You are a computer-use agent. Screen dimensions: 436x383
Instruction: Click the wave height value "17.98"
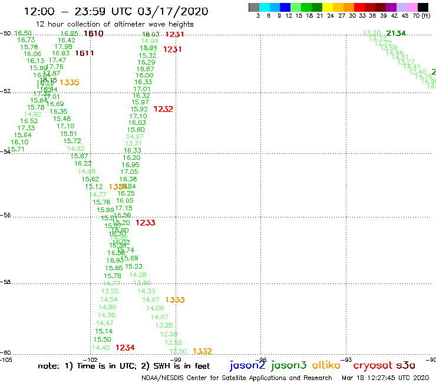(x=64, y=47)
